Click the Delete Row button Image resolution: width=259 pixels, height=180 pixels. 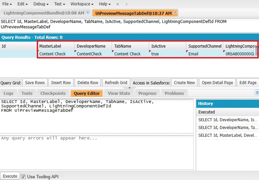(x=88, y=82)
